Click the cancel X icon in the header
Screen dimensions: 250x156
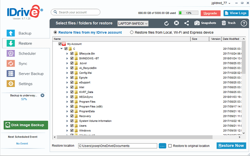click(176, 23)
